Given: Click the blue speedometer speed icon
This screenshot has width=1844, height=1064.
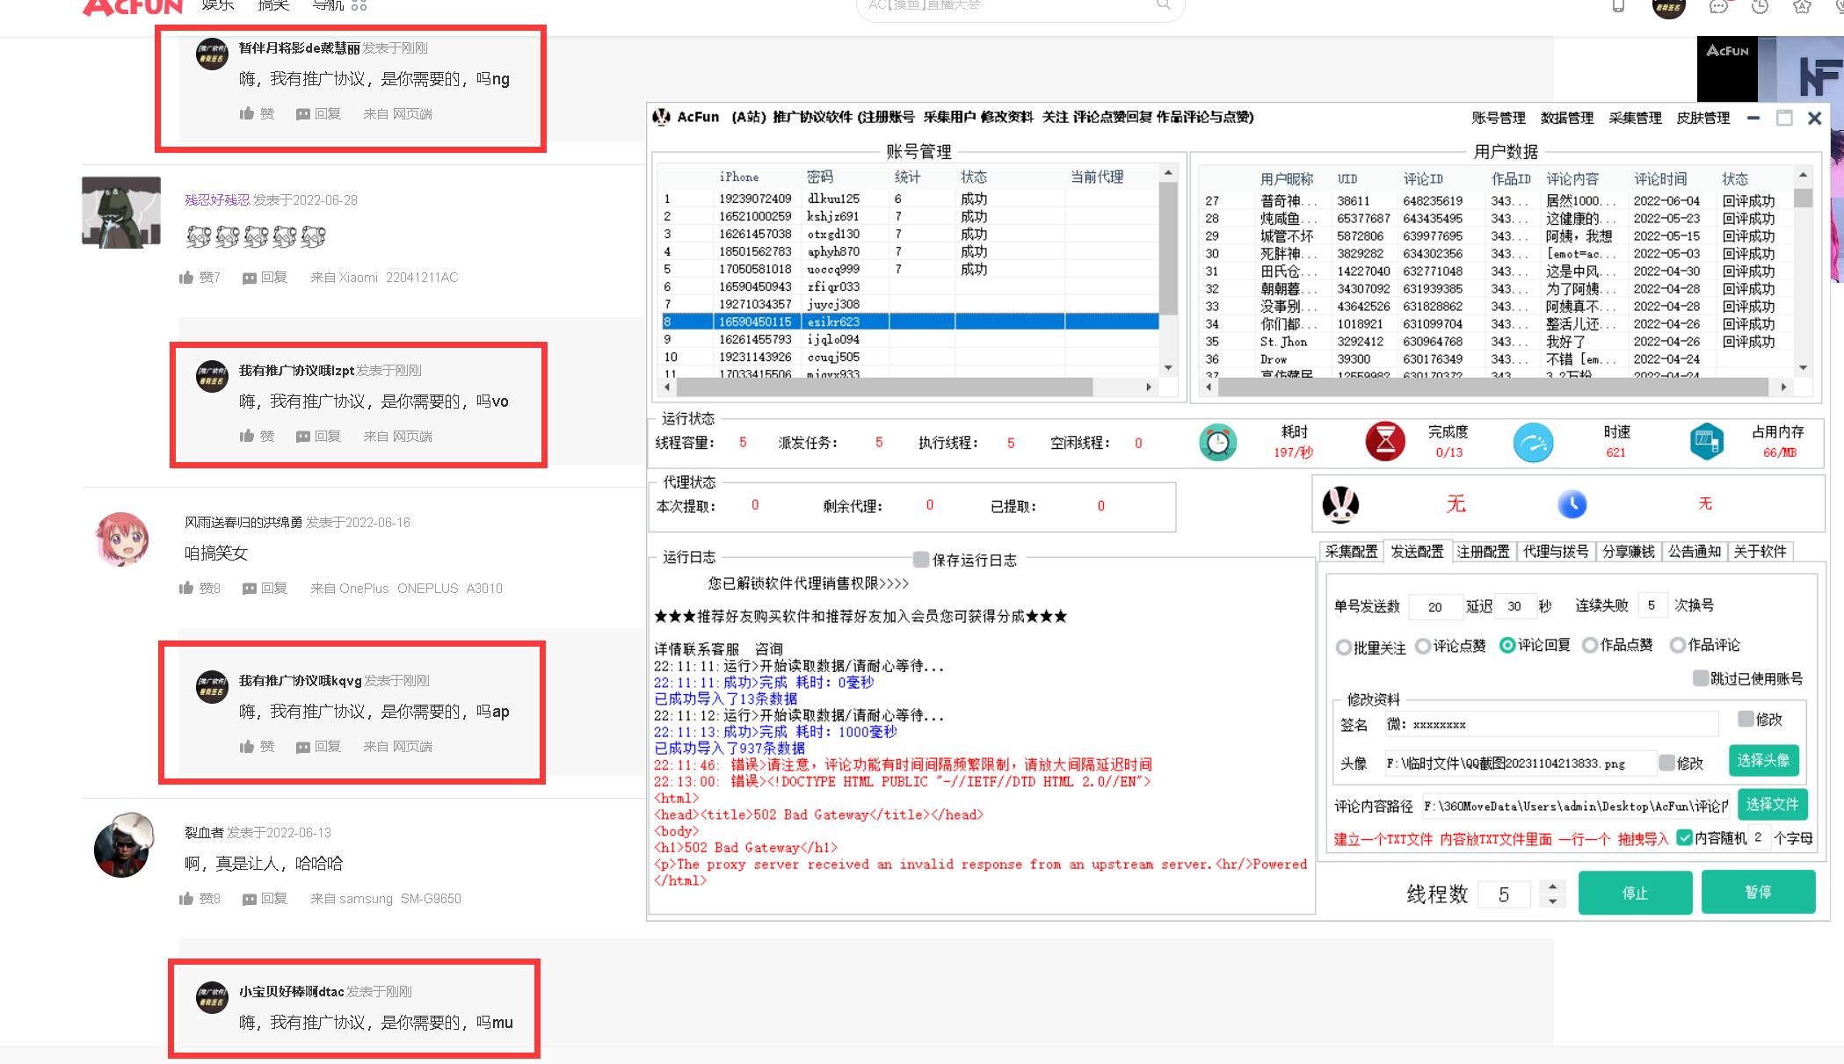Looking at the screenshot, I should tap(1533, 443).
